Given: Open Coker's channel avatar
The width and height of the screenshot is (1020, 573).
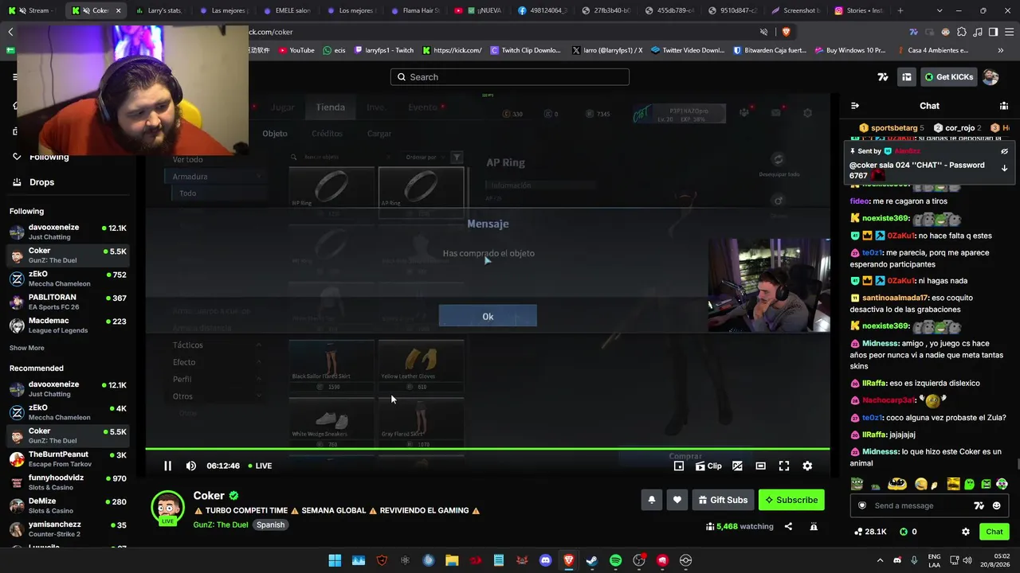Looking at the screenshot, I should (x=168, y=508).
